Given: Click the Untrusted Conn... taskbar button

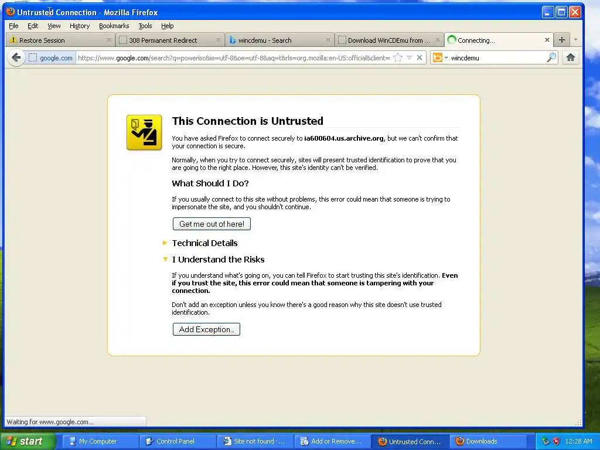Looking at the screenshot, I should (x=410, y=441).
